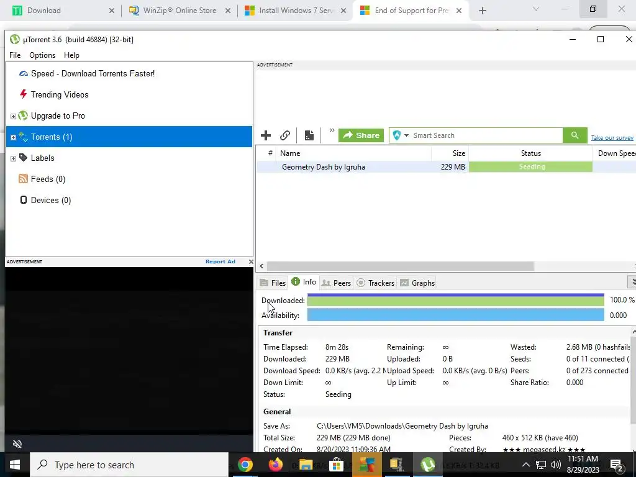Image resolution: width=636 pixels, height=477 pixels.
Task: Open the Options menu
Action: click(42, 55)
